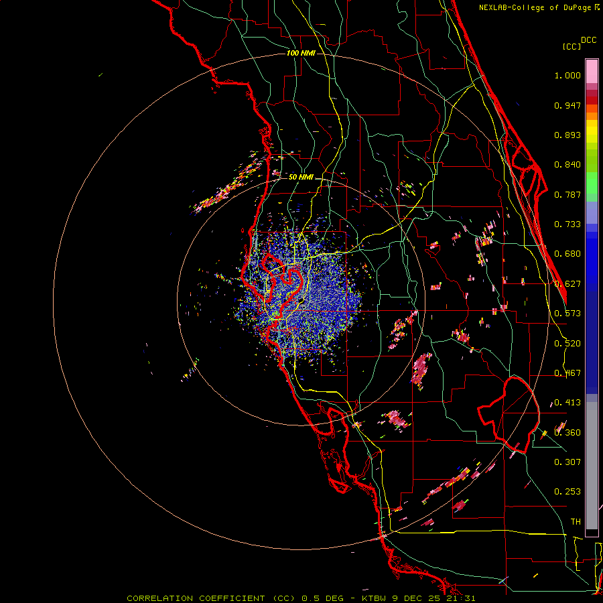Select the 0.733 scale value
This screenshot has height=603, width=603.
coord(567,224)
